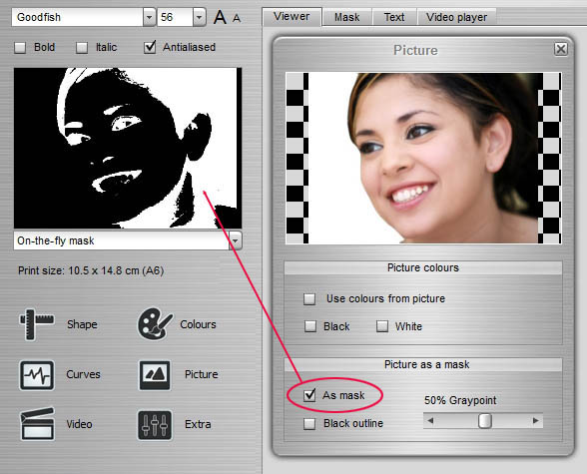Switch to the Video player tab
The image size is (587, 474).
[x=456, y=17]
